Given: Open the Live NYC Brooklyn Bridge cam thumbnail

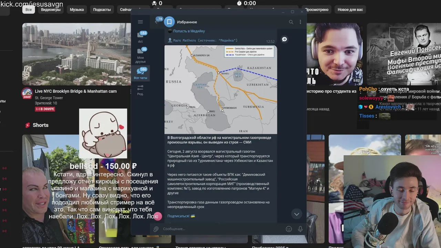Looking at the screenshot, I should (x=76, y=54).
